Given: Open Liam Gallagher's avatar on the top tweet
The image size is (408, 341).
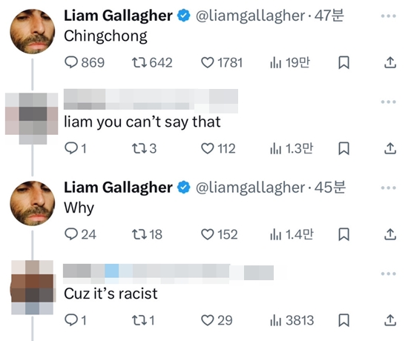Looking at the screenshot, I should 33,31.
